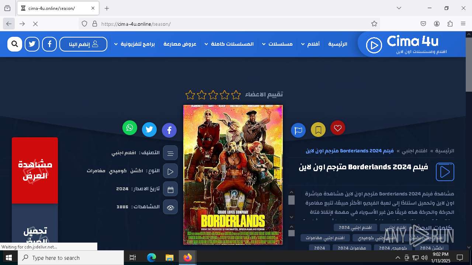Open the 2024 release year link

pyautogui.click(x=122, y=189)
